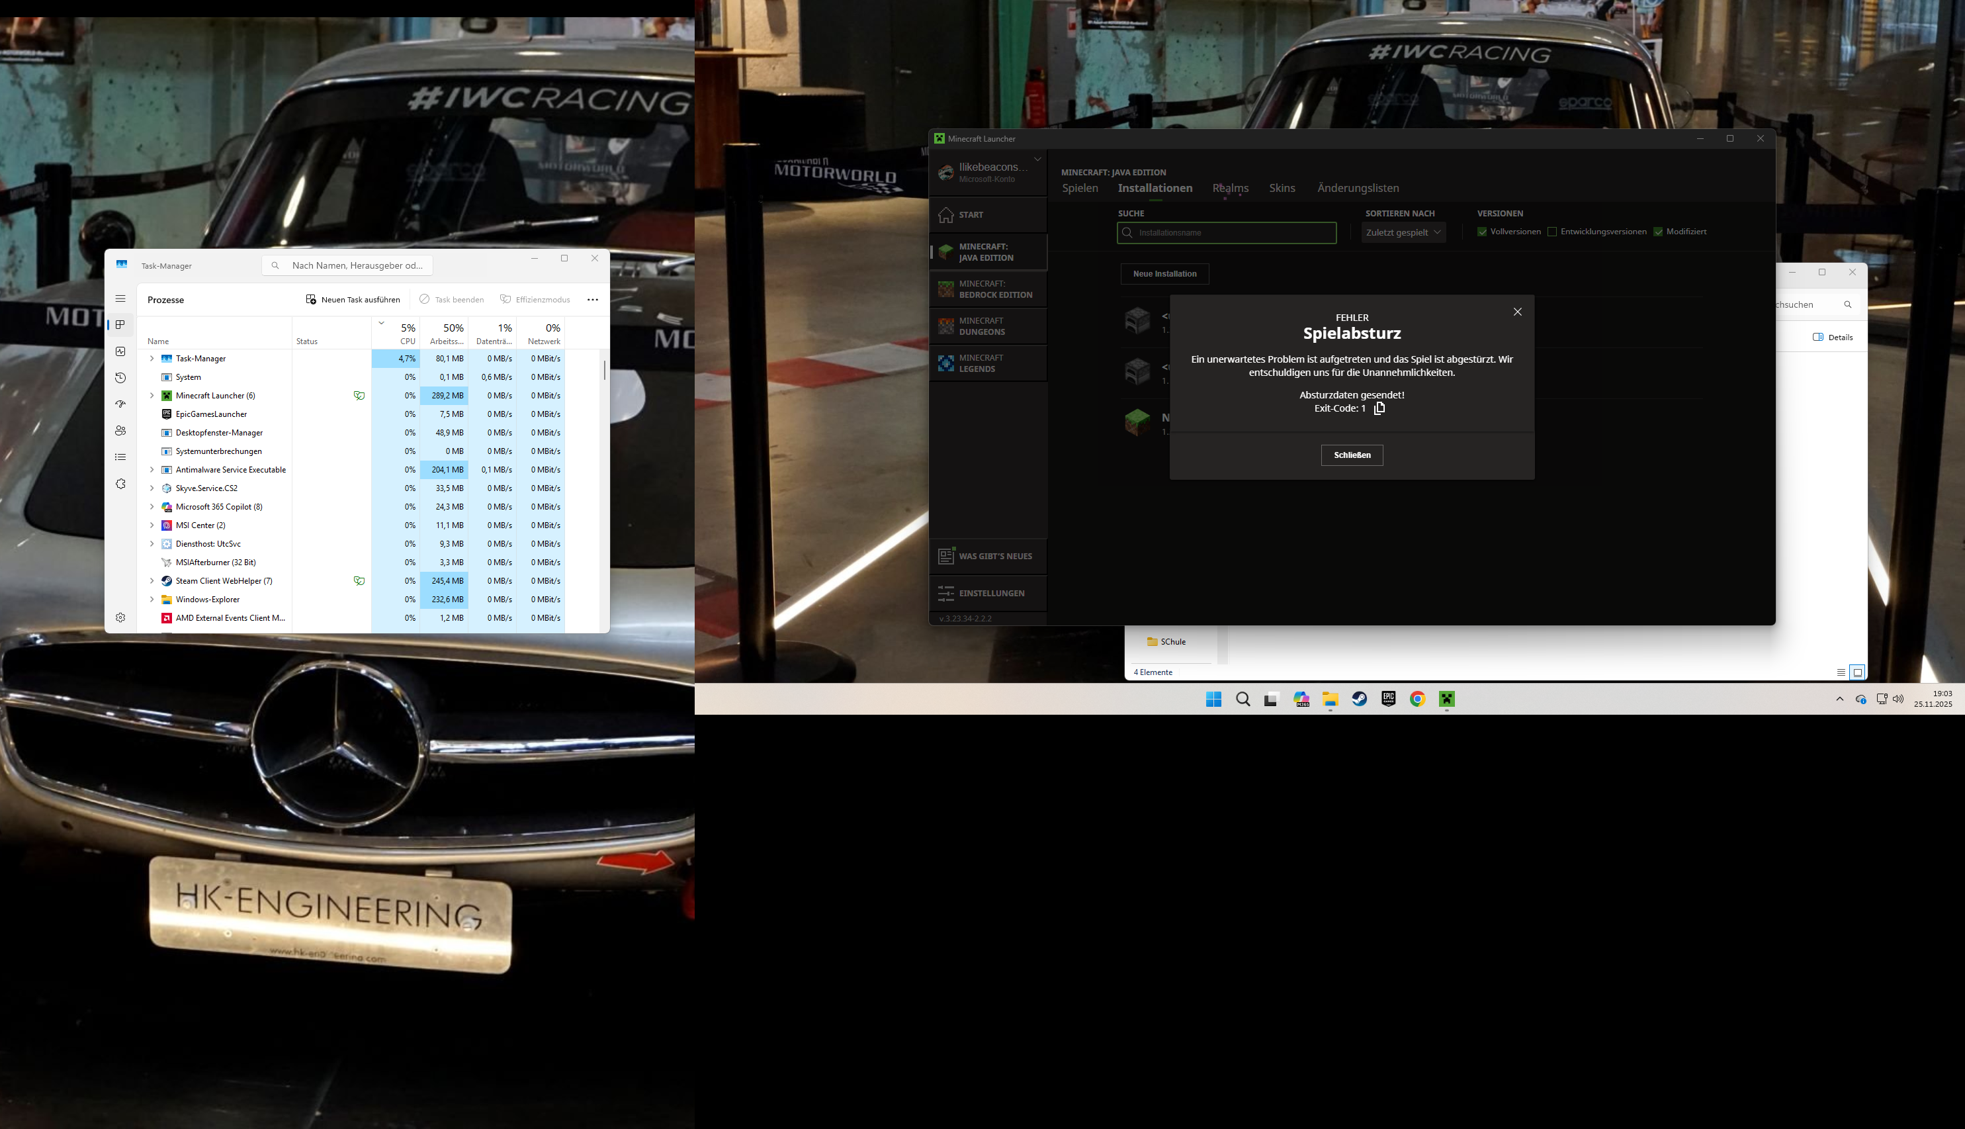Open Task Manager performance page icon
Screen dimensions: 1965x1129
coord(120,351)
